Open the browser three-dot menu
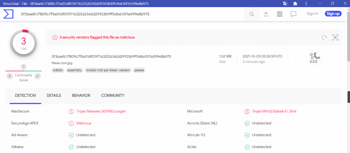350x153 pixels. (306, 4)
